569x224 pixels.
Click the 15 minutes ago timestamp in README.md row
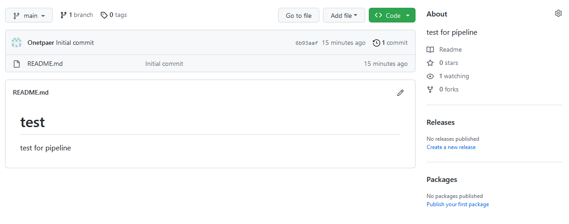coord(386,64)
